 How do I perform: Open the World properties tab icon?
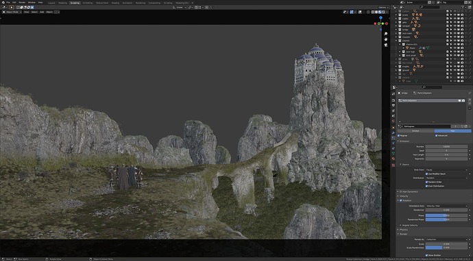(393, 121)
